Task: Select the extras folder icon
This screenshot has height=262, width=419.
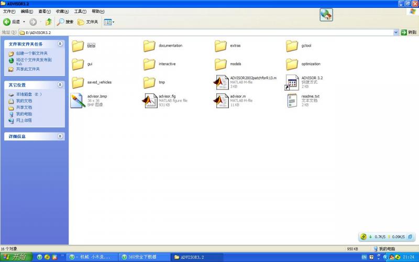Action: click(x=220, y=46)
